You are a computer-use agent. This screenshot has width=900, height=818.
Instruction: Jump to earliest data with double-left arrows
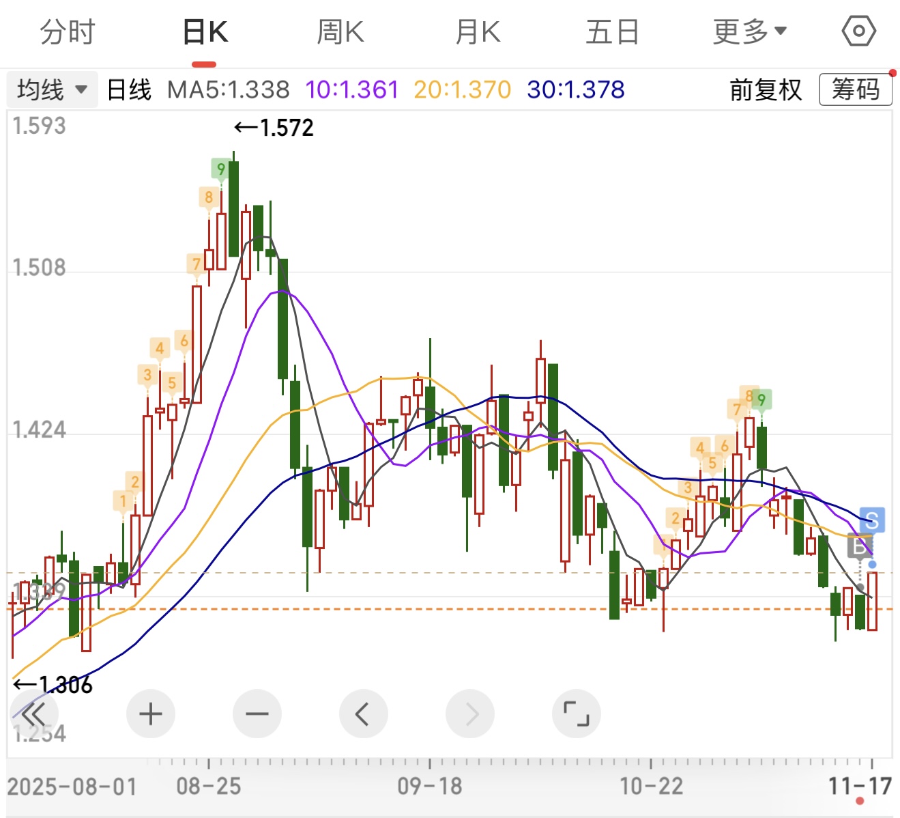[x=33, y=714]
